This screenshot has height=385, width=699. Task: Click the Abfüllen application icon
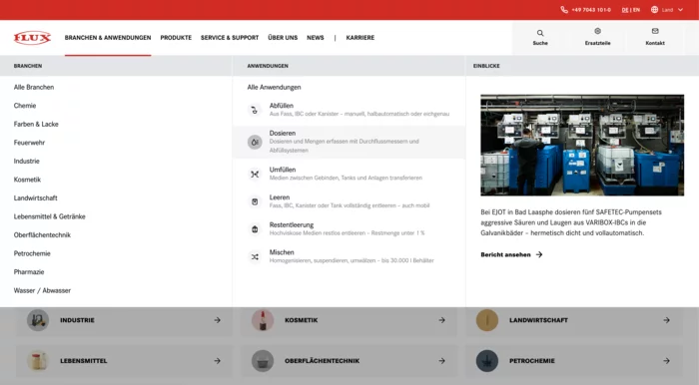coord(255,110)
